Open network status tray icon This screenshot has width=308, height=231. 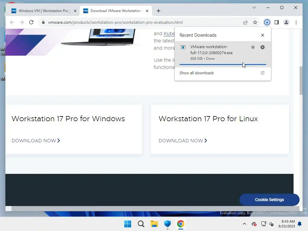point(263,224)
